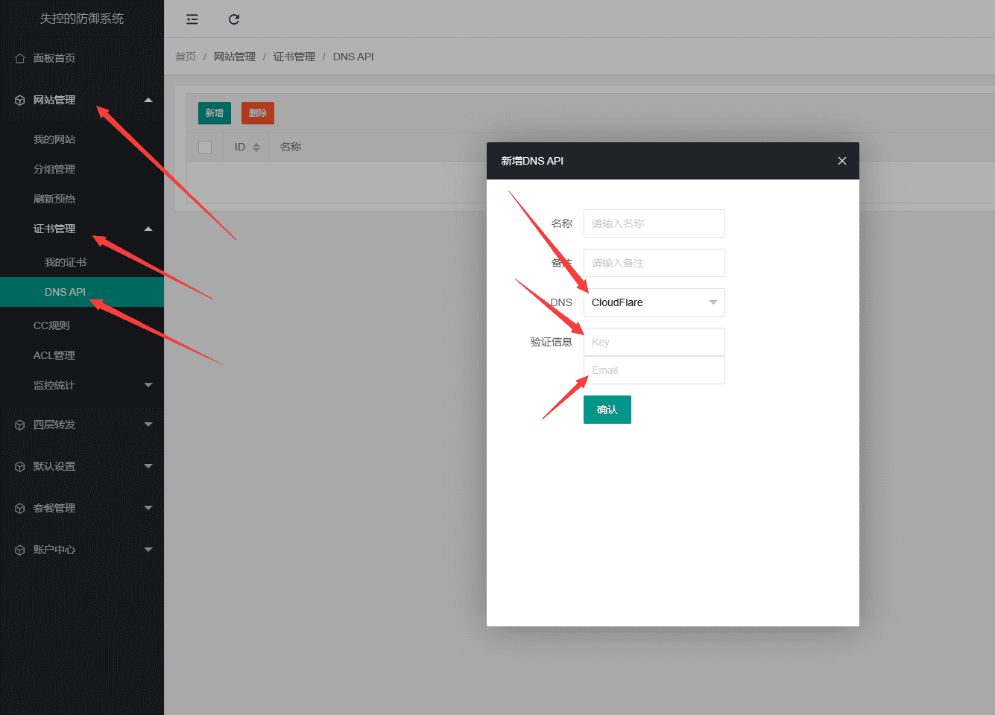Click the refresh icon in top bar
995x715 pixels.
click(x=234, y=19)
